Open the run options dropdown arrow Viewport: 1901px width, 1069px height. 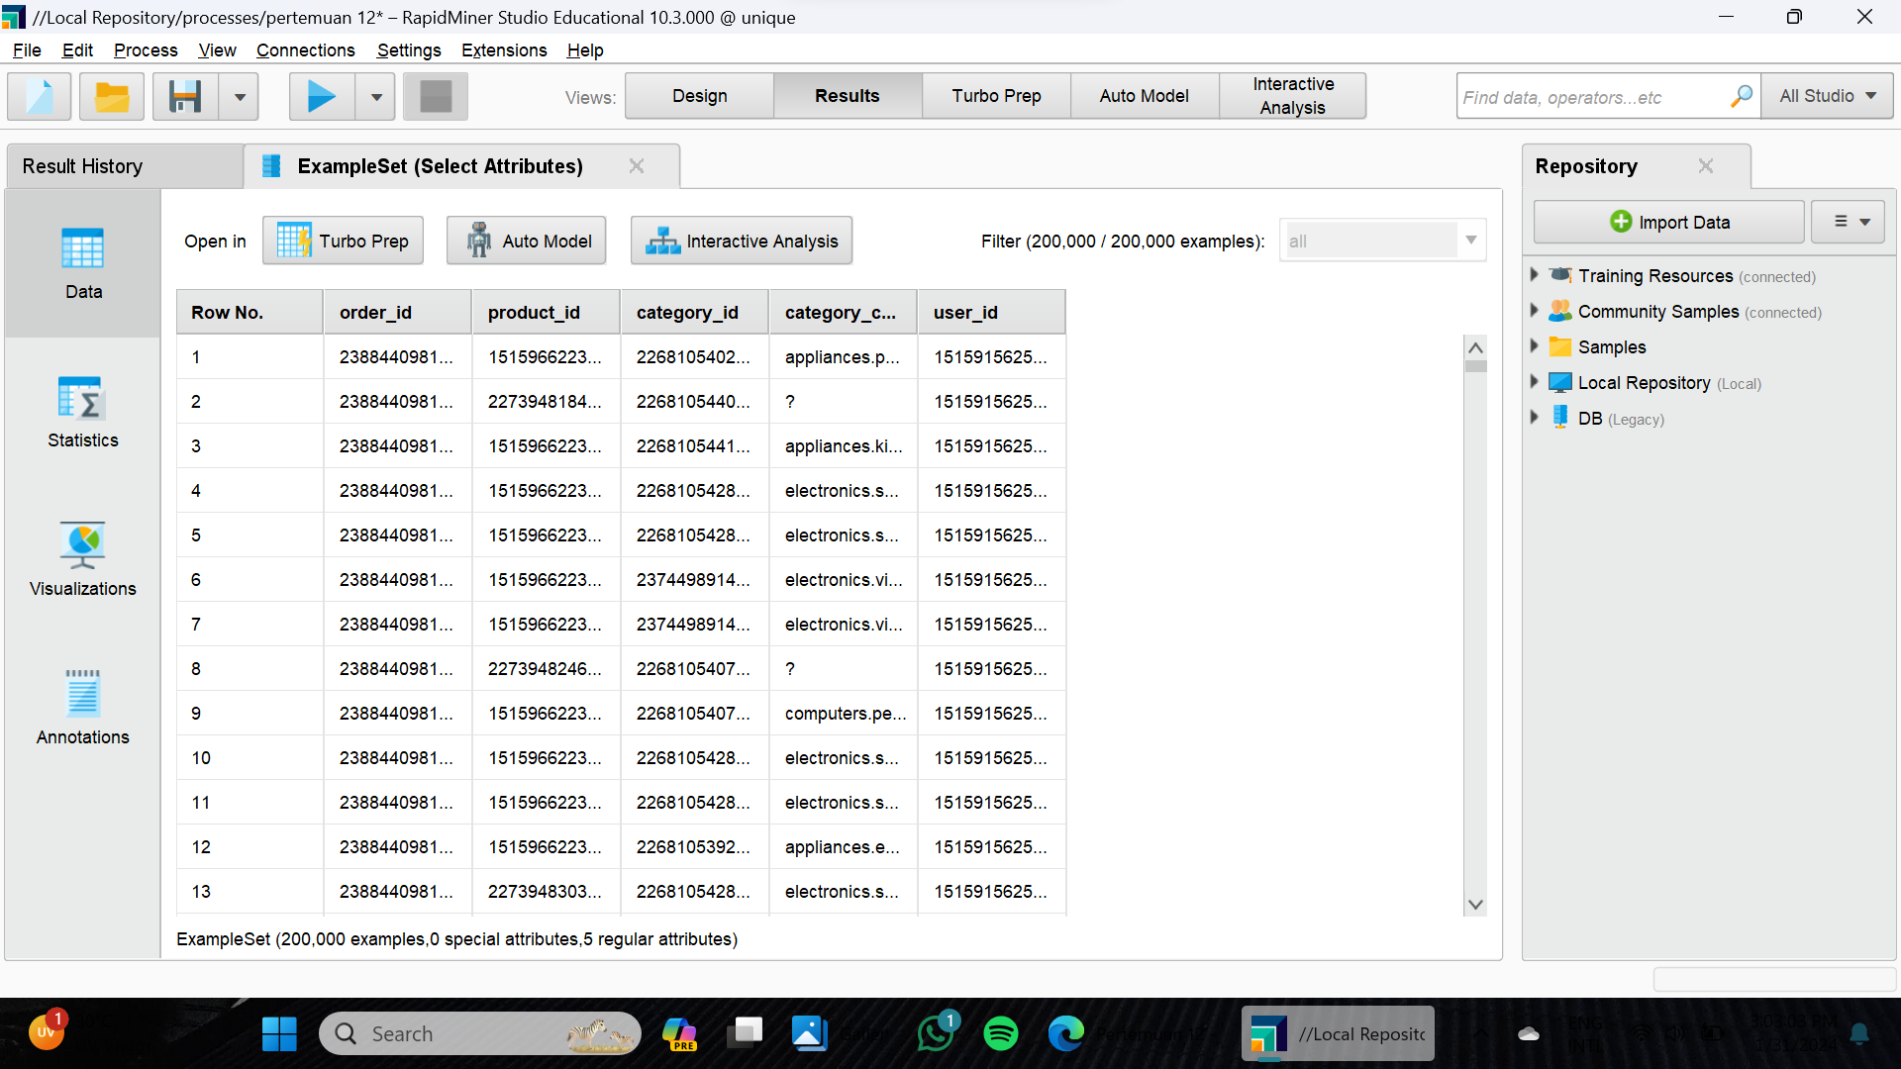(376, 97)
